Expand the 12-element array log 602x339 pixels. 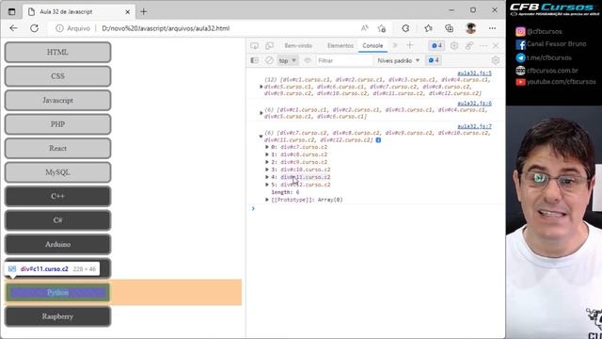(x=261, y=87)
